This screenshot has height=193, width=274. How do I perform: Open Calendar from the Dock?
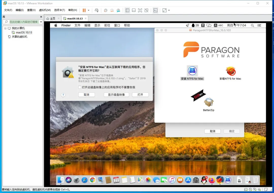(116, 180)
